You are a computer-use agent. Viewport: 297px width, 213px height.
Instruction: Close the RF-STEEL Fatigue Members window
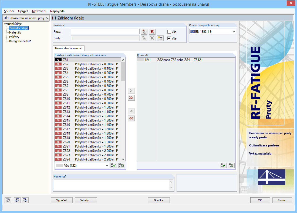click(291, 3)
